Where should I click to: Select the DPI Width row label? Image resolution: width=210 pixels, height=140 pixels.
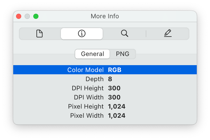coord(88,97)
